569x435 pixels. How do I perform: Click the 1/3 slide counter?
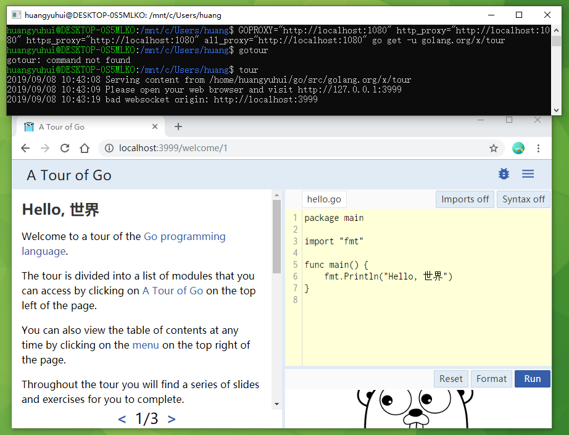click(x=147, y=419)
